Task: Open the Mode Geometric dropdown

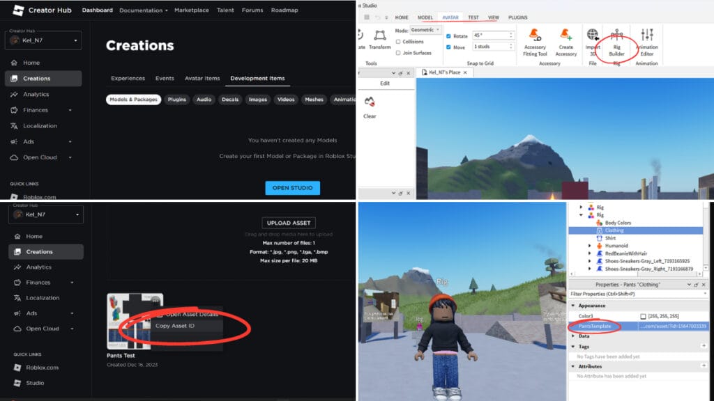Action: click(424, 30)
